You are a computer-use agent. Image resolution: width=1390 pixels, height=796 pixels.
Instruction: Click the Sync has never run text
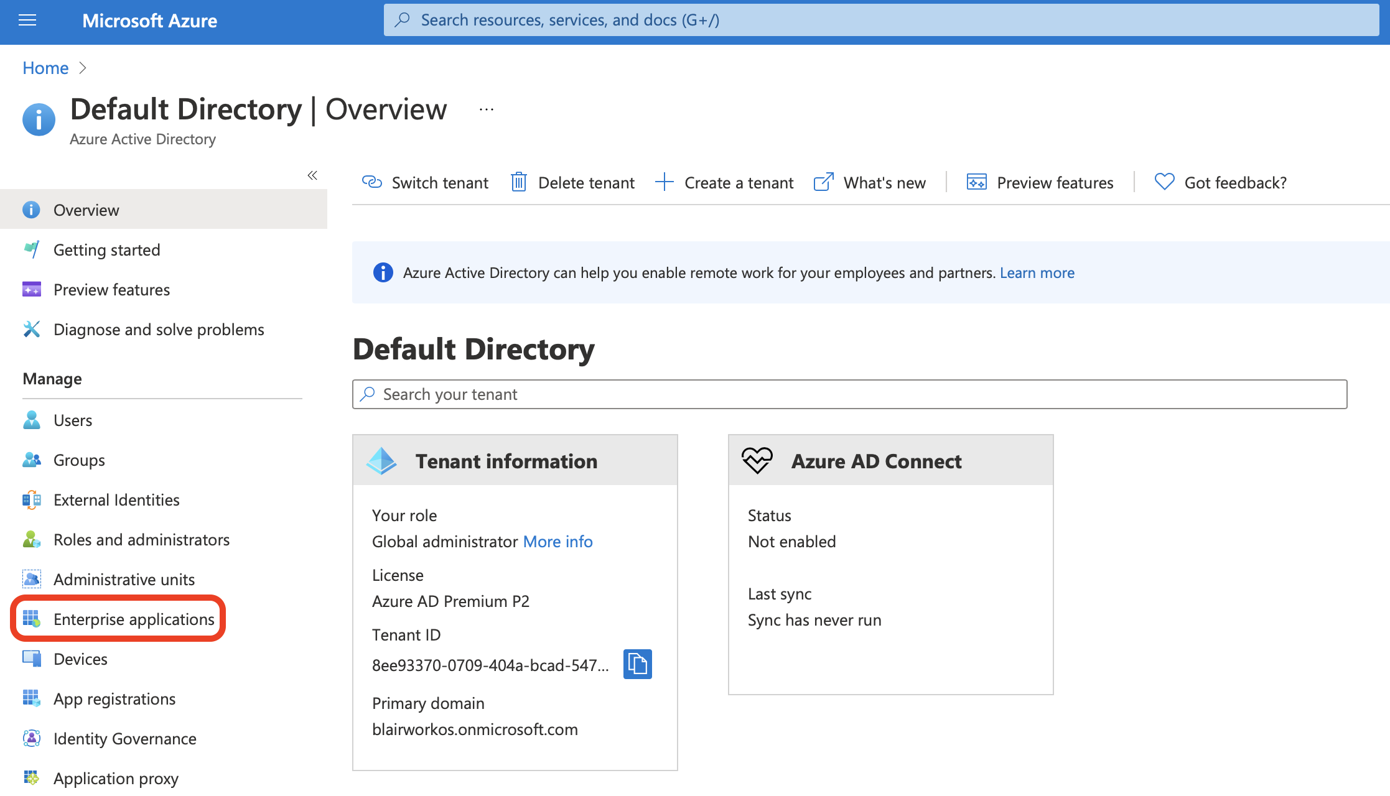(814, 620)
